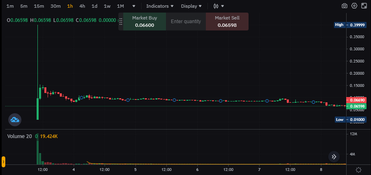
Task: Click the candlestick chart type icon
Action: pyautogui.click(x=216, y=6)
